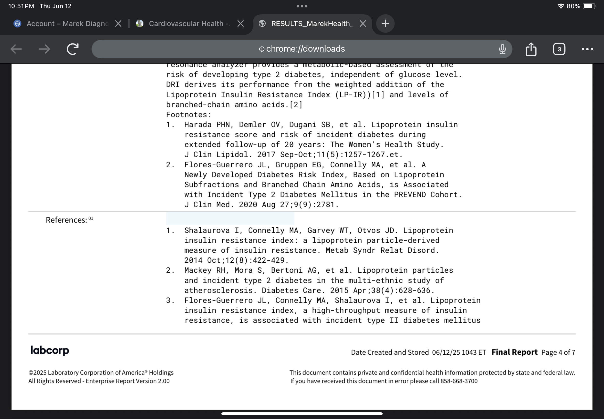Click 'Lipoprotein Insulin Resistance Index (LP-IR)' line
The height and width of the screenshot is (419, 604).
(x=307, y=95)
